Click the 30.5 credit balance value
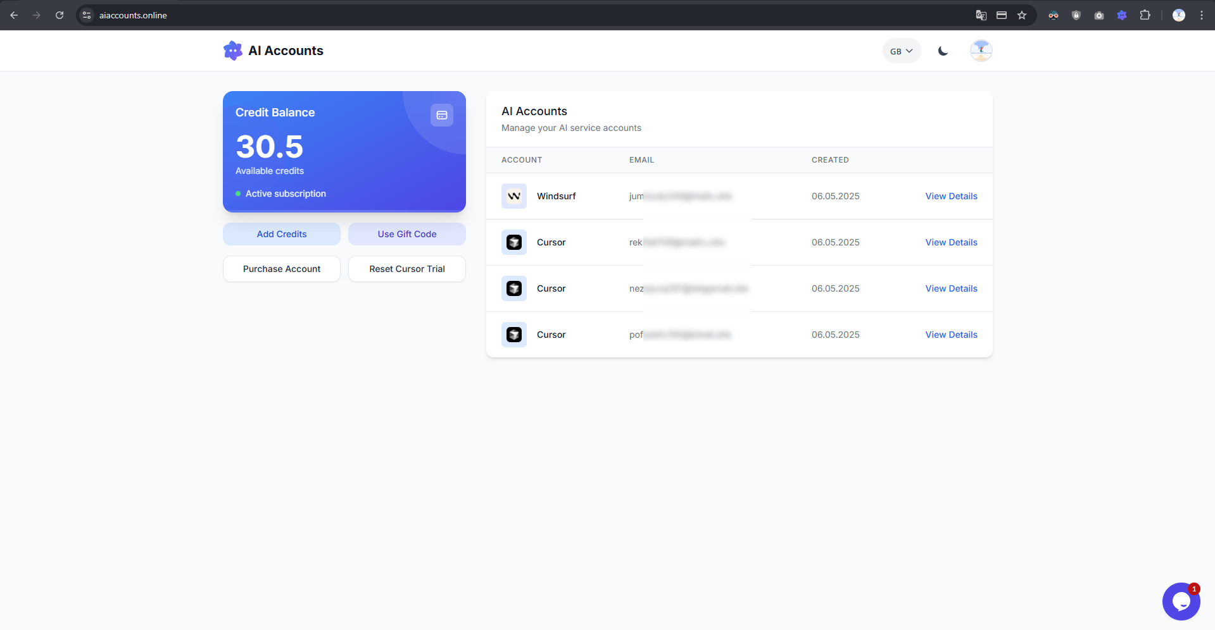 click(270, 147)
